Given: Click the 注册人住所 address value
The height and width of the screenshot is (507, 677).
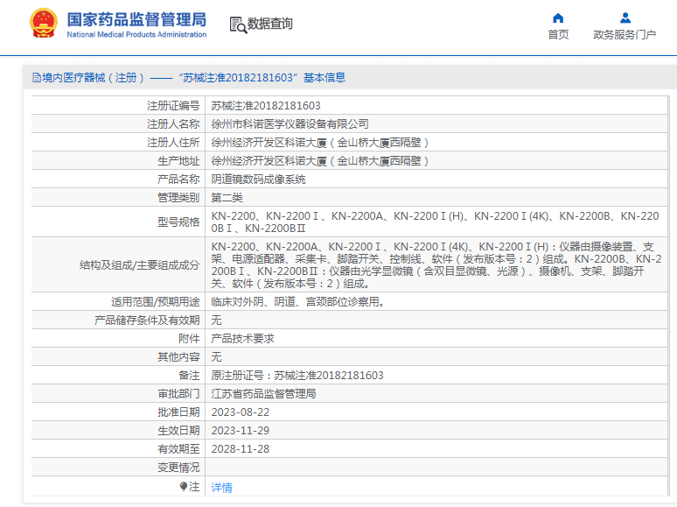Looking at the screenshot, I should point(319,143).
